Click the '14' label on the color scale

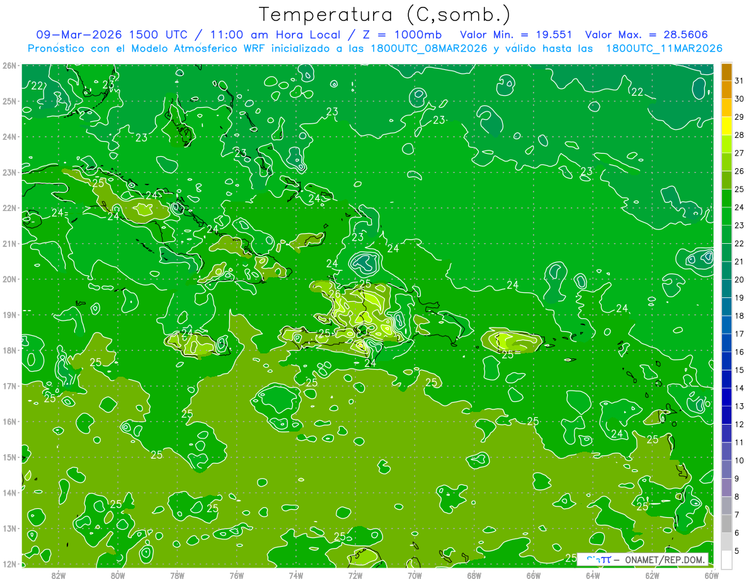pyautogui.click(x=739, y=388)
